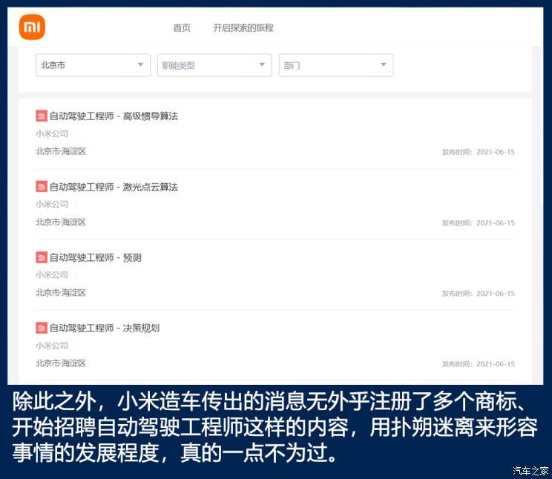552x479 pixels.
Task: Click 小米公司 under 预测 job
Action: click(52, 274)
